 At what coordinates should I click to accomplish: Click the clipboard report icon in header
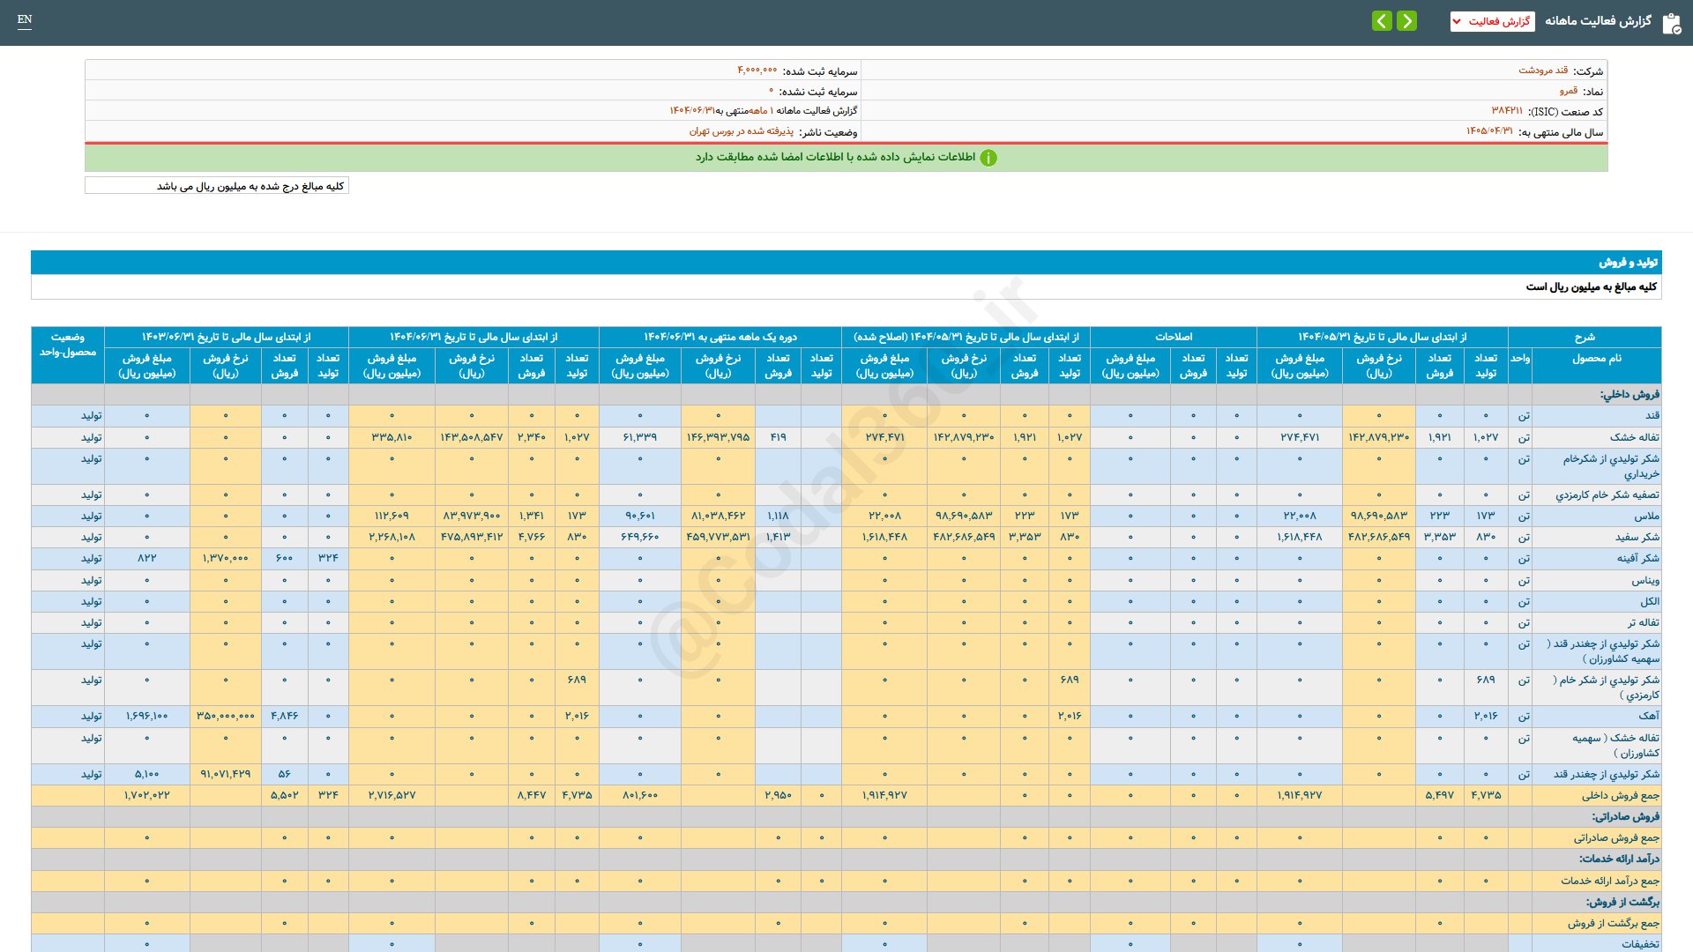pyautogui.click(x=1671, y=23)
